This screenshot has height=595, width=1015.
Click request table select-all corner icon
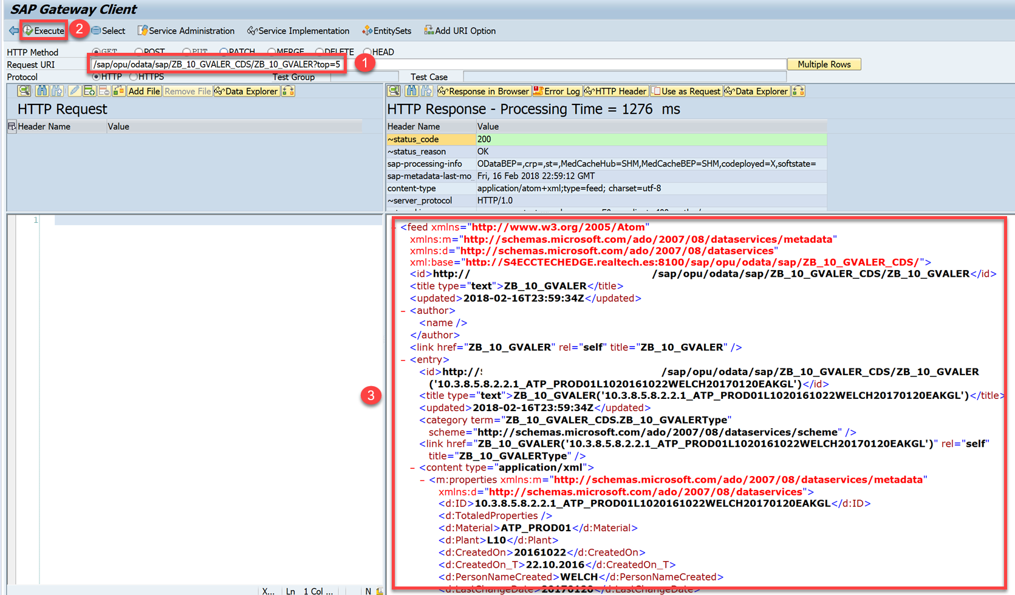(x=12, y=126)
